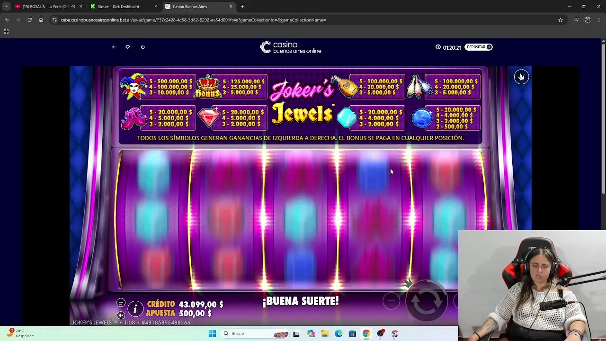Click the APUESTA 500,00 $ value
The width and height of the screenshot is (606, 341).
(195, 314)
